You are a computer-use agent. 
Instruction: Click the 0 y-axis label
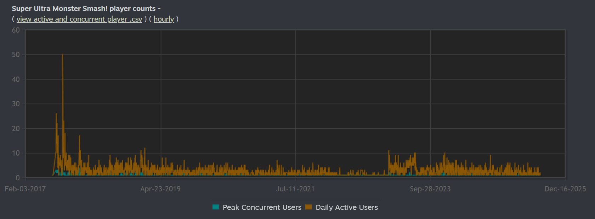[x=18, y=178]
